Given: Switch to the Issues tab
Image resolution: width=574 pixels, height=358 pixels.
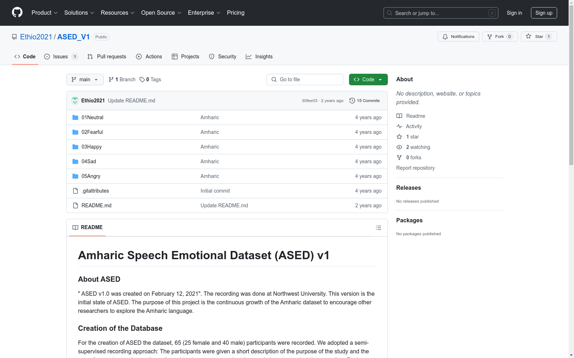Looking at the screenshot, I should pos(60,57).
